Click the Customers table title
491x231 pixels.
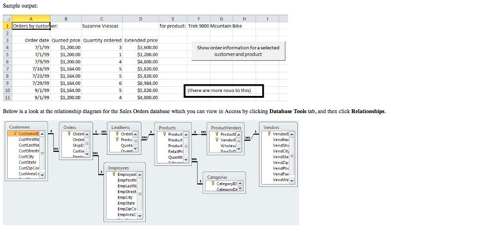pos(20,127)
